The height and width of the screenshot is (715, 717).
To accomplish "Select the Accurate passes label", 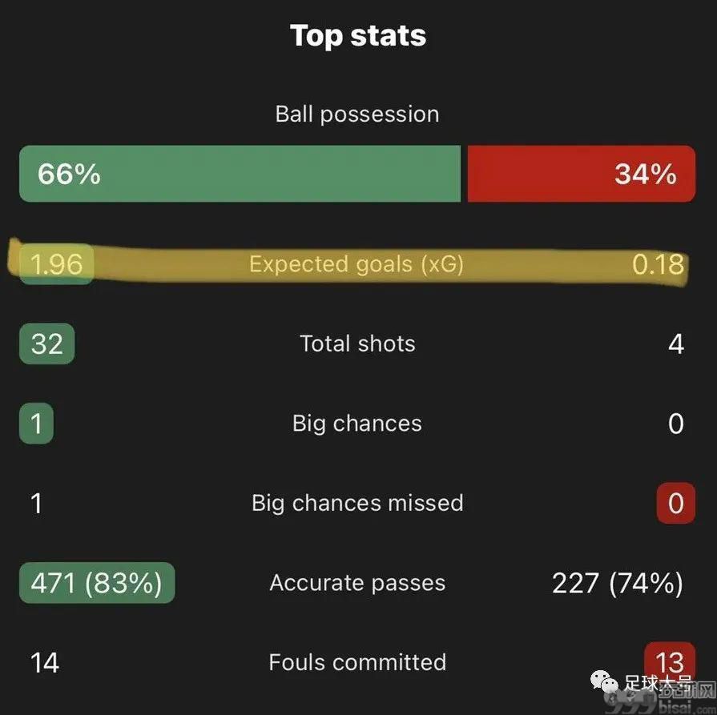I will pyautogui.click(x=357, y=583).
